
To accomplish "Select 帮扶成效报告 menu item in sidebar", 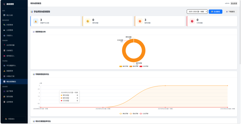I will tap(14, 82).
